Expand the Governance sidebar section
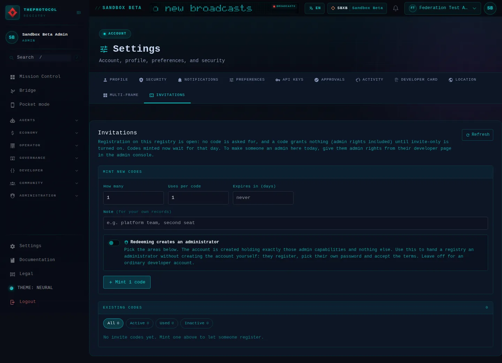Screen dimensions: 502x363 pos(44,158)
